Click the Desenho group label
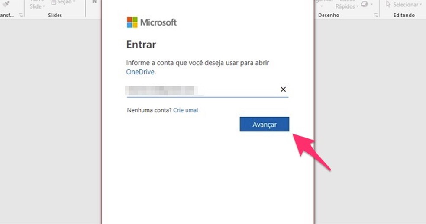The image size is (426, 224). (329, 15)
